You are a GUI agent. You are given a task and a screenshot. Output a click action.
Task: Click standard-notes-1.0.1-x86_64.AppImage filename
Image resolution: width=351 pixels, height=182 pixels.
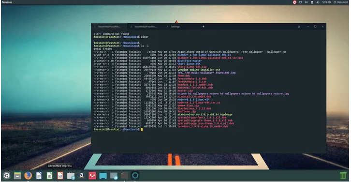[x=205, y=115]
